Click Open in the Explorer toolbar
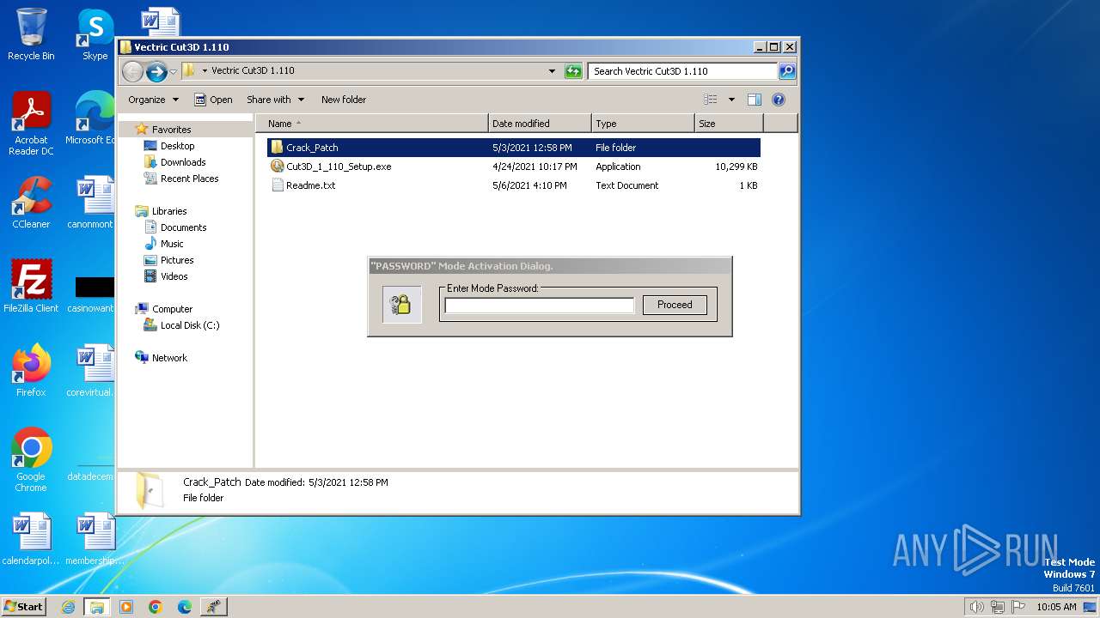The image size is (1100, 618). coord(213,100)
